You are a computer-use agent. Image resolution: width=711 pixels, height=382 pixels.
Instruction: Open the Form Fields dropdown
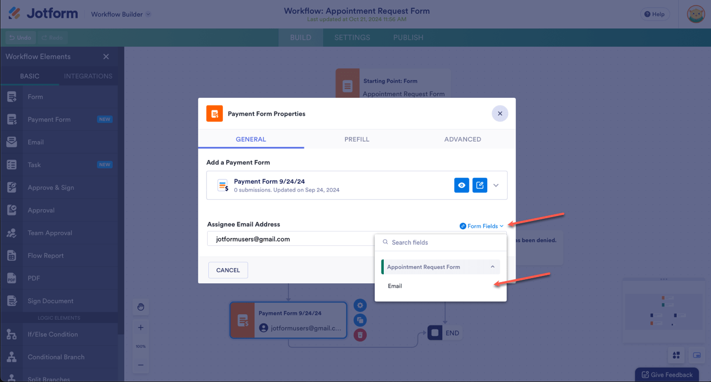(482, 226)
